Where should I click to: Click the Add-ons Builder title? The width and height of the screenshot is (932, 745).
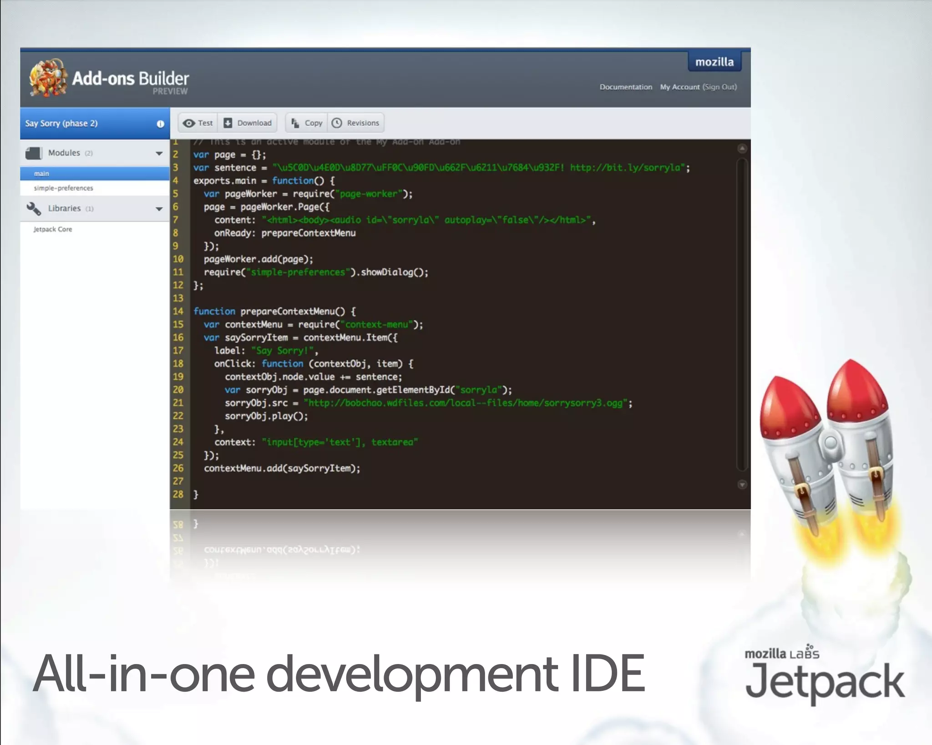[x=131, y=78]
